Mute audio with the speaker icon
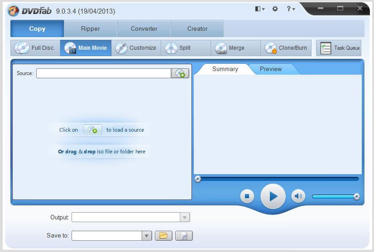 [298, 196]
